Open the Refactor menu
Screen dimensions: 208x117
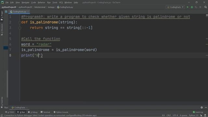pyautogui.click(x=41, y=3)
